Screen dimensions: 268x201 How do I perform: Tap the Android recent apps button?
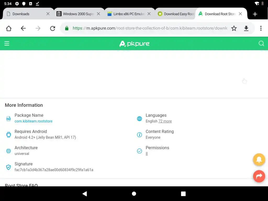(183, 194)
